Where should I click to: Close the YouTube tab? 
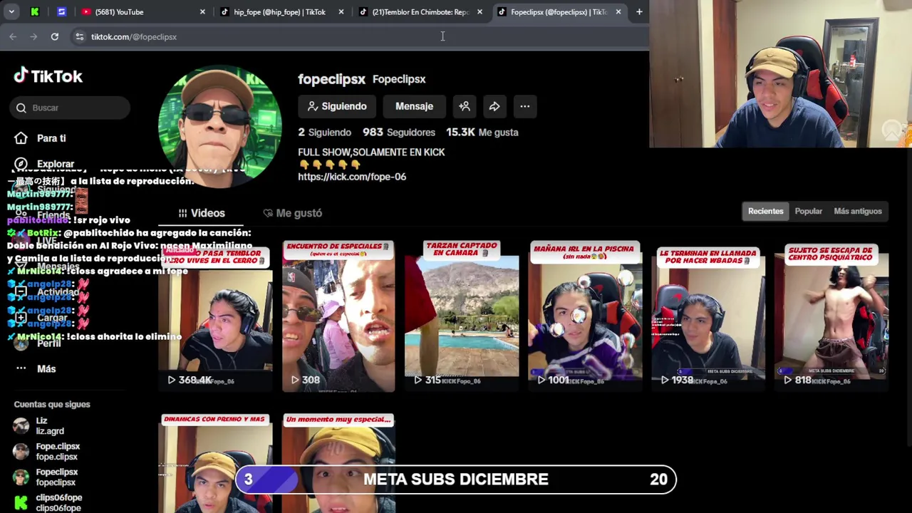(x=202, y=12)
